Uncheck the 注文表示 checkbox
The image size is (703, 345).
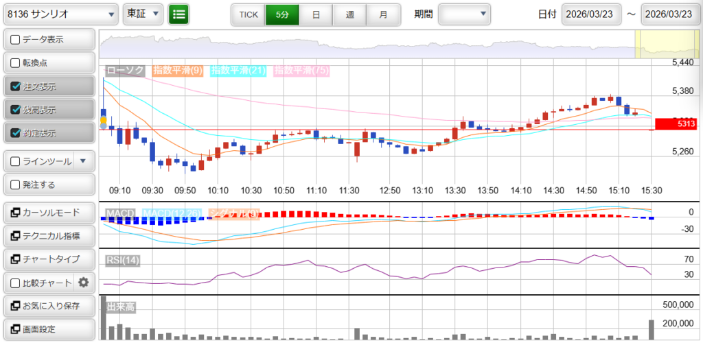(16, 86)
